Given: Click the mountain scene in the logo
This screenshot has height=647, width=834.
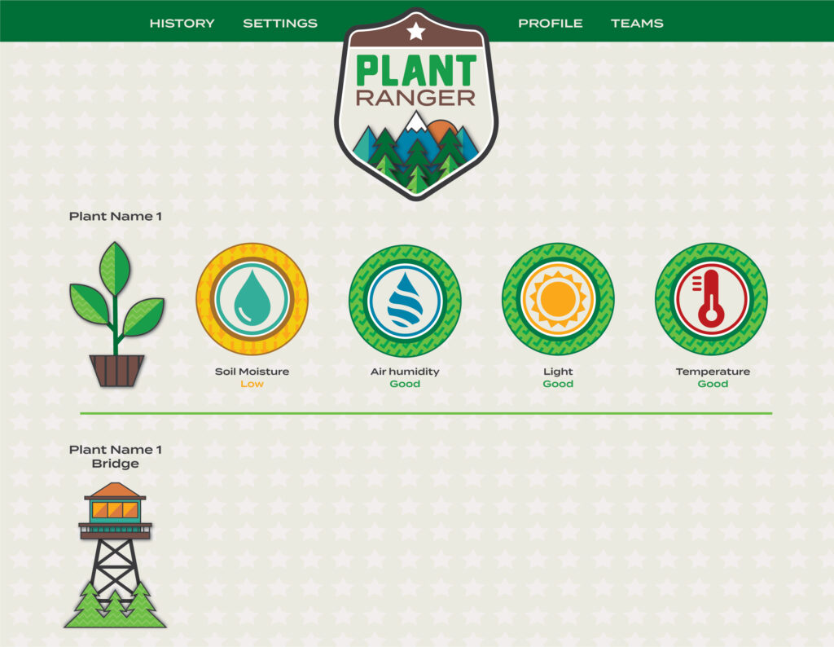Looking at the screenshot, I should pyautogui.click(x=416, y=152).
